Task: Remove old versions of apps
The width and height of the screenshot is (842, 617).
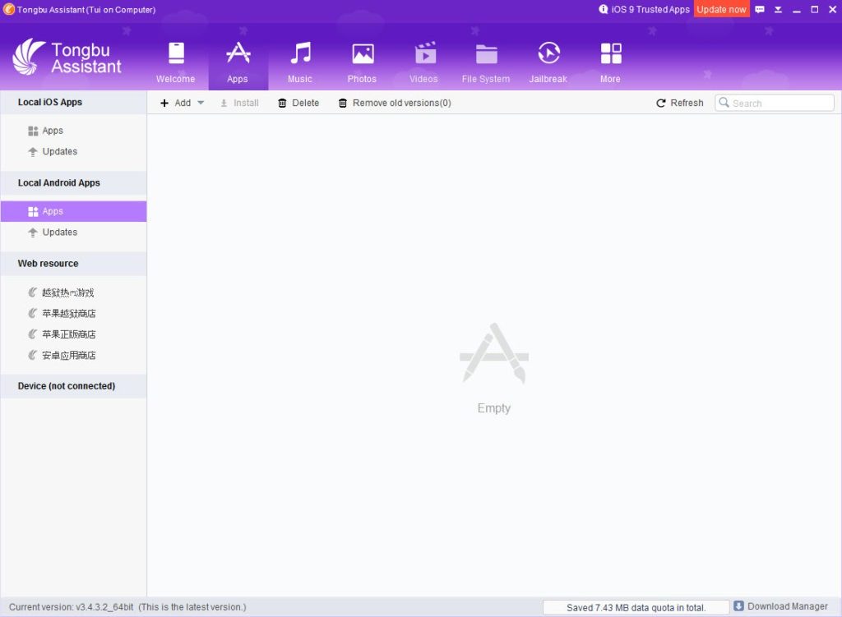Action: pos(395,103)
